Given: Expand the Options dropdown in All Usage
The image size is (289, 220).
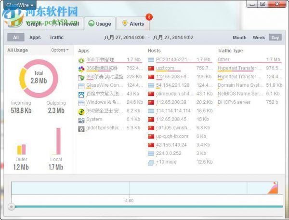Looking at the screenshot, I should point(60,50).
